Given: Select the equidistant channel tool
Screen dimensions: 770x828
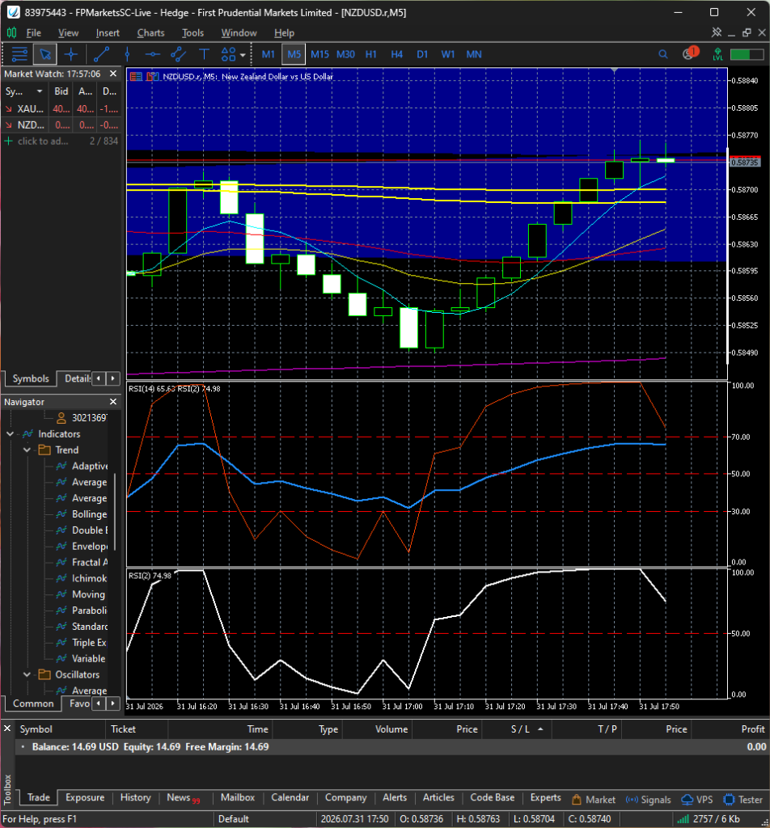Looking at the screenshot, I should [x=179, y=54].
